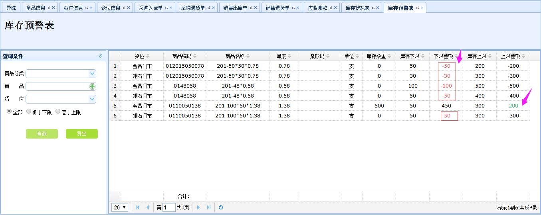
Task: Choose the 高于上限 radio option
Action: pos(58,112)
